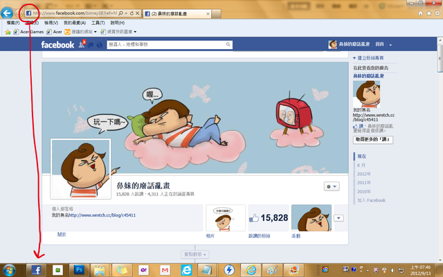443x277 pixels.
Task: Open the 15,828 likes box
Action: 269,218
